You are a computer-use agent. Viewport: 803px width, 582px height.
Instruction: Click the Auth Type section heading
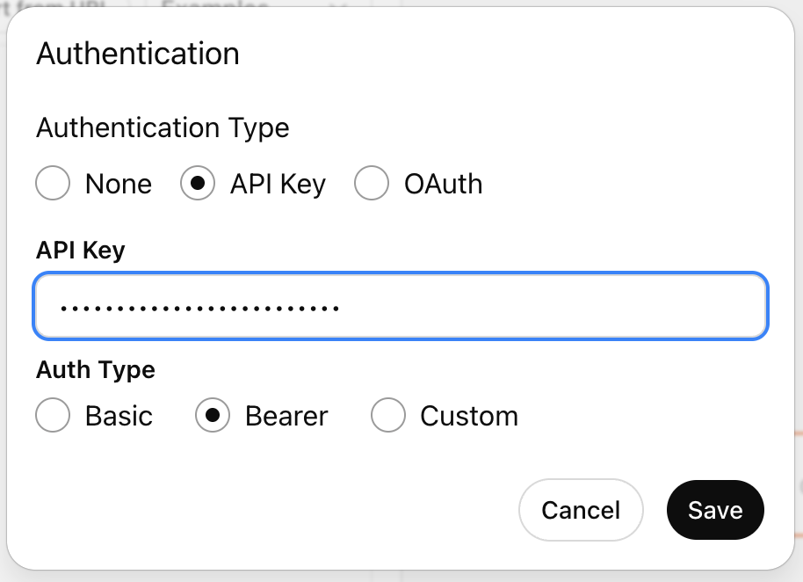(95, 370)
